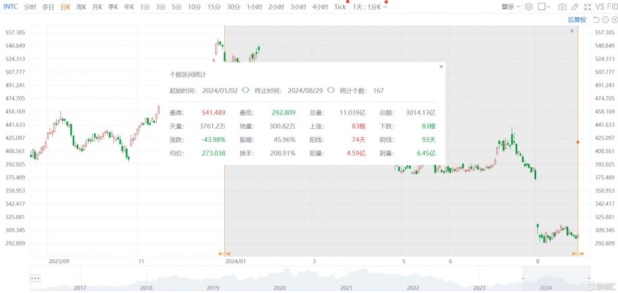Expand the 显示 dropdown
Image resolution: width=618 pixels, height=293 pixels.
[511, 7]
